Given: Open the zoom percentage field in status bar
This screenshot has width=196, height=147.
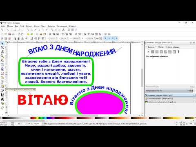Looking at the screenshot, I should [x=191, y=124].
